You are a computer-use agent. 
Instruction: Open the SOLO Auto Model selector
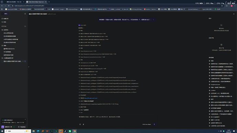pos(147,124)
